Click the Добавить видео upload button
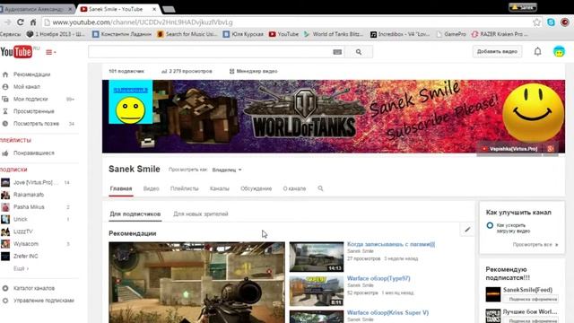This screenshot has width=574, height=323. pos(497,52)
